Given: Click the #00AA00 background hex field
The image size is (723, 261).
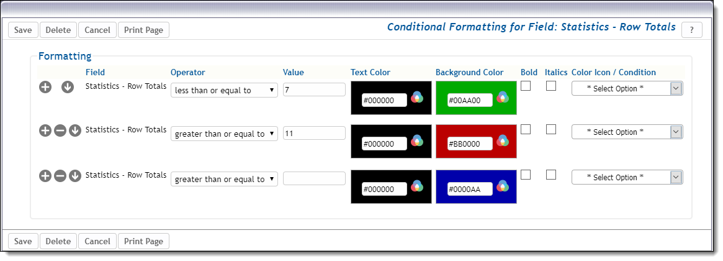Looking at the screenshot, I should tap(470, 100).
